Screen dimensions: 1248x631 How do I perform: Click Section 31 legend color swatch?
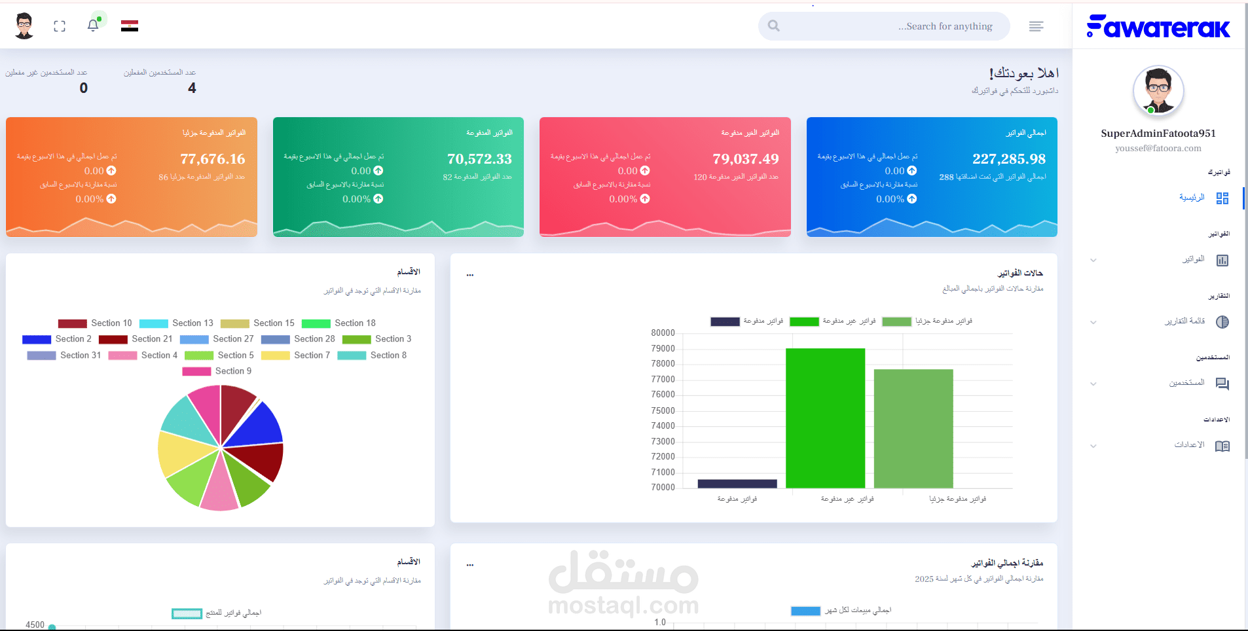point(41,355)
